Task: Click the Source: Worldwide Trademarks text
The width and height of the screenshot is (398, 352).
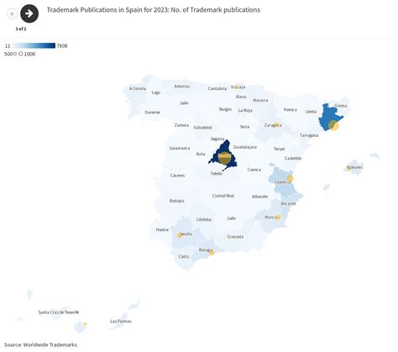Action: pos(40,344)
